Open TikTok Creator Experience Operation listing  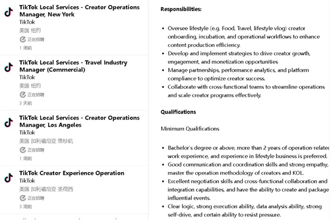coord(71,173)
